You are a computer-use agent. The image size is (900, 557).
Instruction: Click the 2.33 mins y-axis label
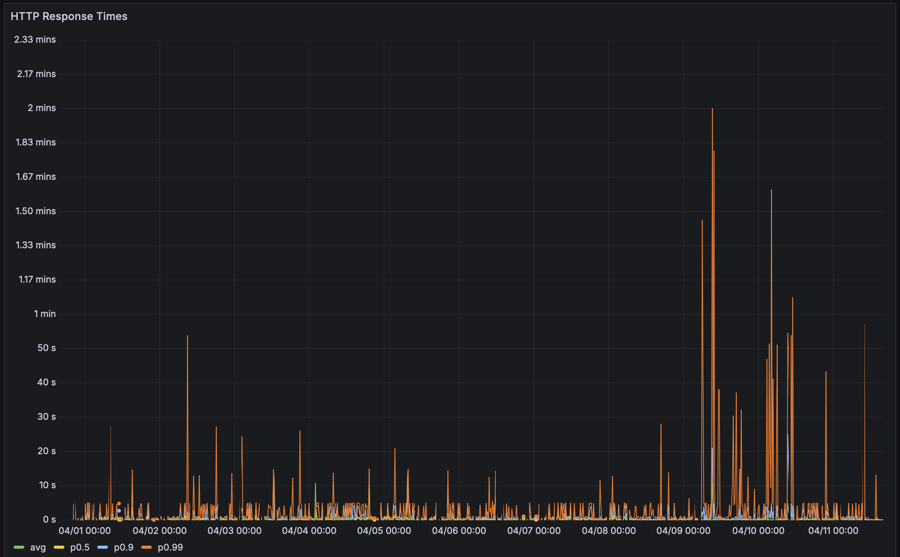[35, 39]
